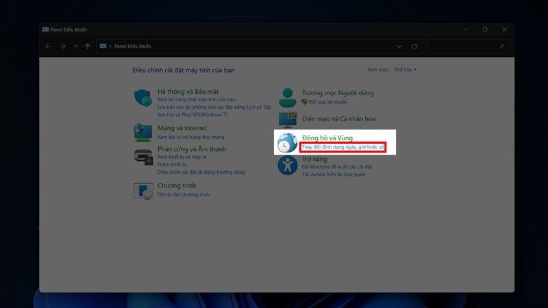Go back with the left arrow

pos(48,46)
